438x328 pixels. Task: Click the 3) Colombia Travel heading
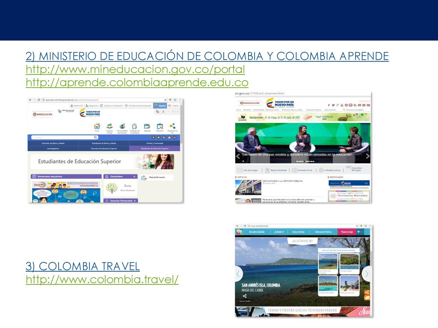83,266
